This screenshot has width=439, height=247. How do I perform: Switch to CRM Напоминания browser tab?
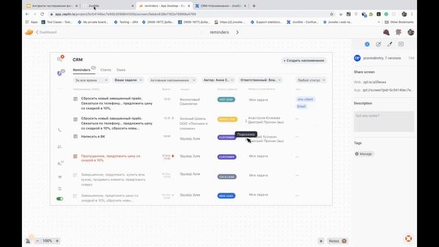(x=221, y=5)
